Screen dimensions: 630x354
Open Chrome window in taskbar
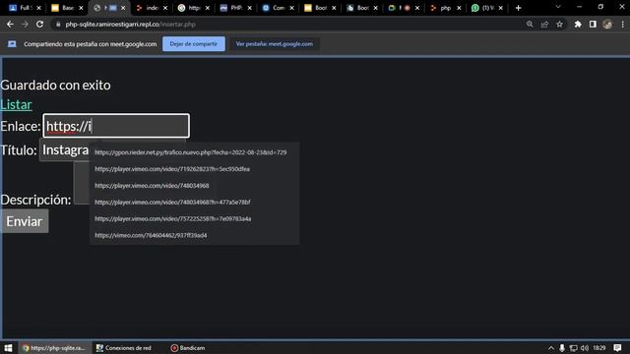[55, 347]
